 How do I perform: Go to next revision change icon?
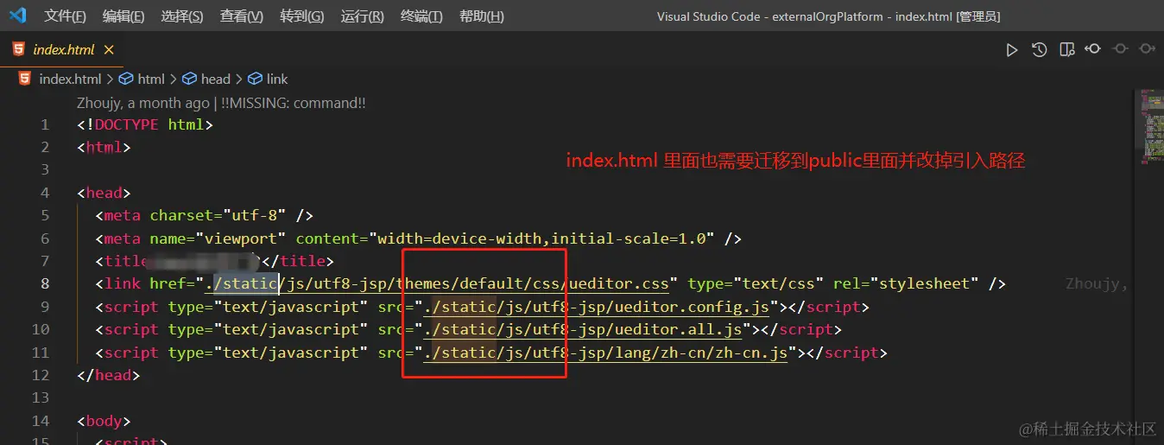pyautogui.click(x=1147, y=49)
